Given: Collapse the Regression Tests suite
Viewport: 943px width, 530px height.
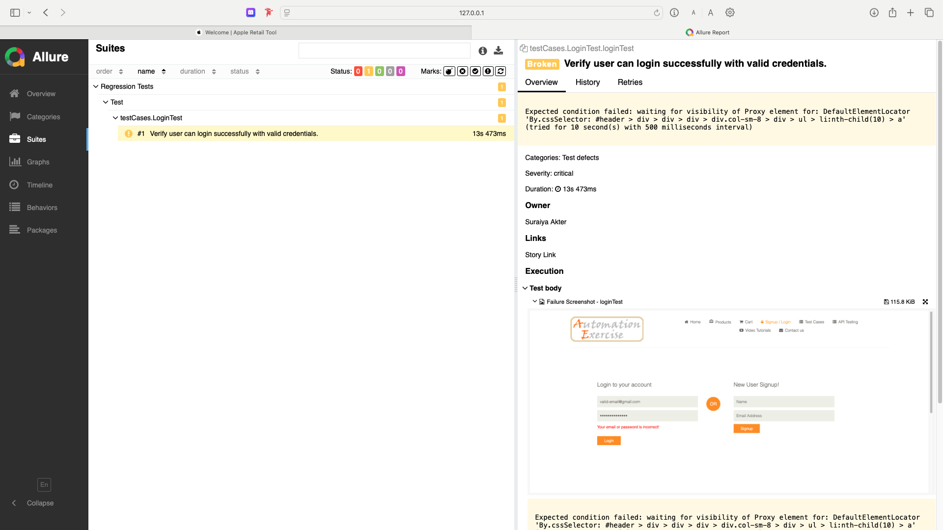Looking at the screenshot, I should [96, 86].
